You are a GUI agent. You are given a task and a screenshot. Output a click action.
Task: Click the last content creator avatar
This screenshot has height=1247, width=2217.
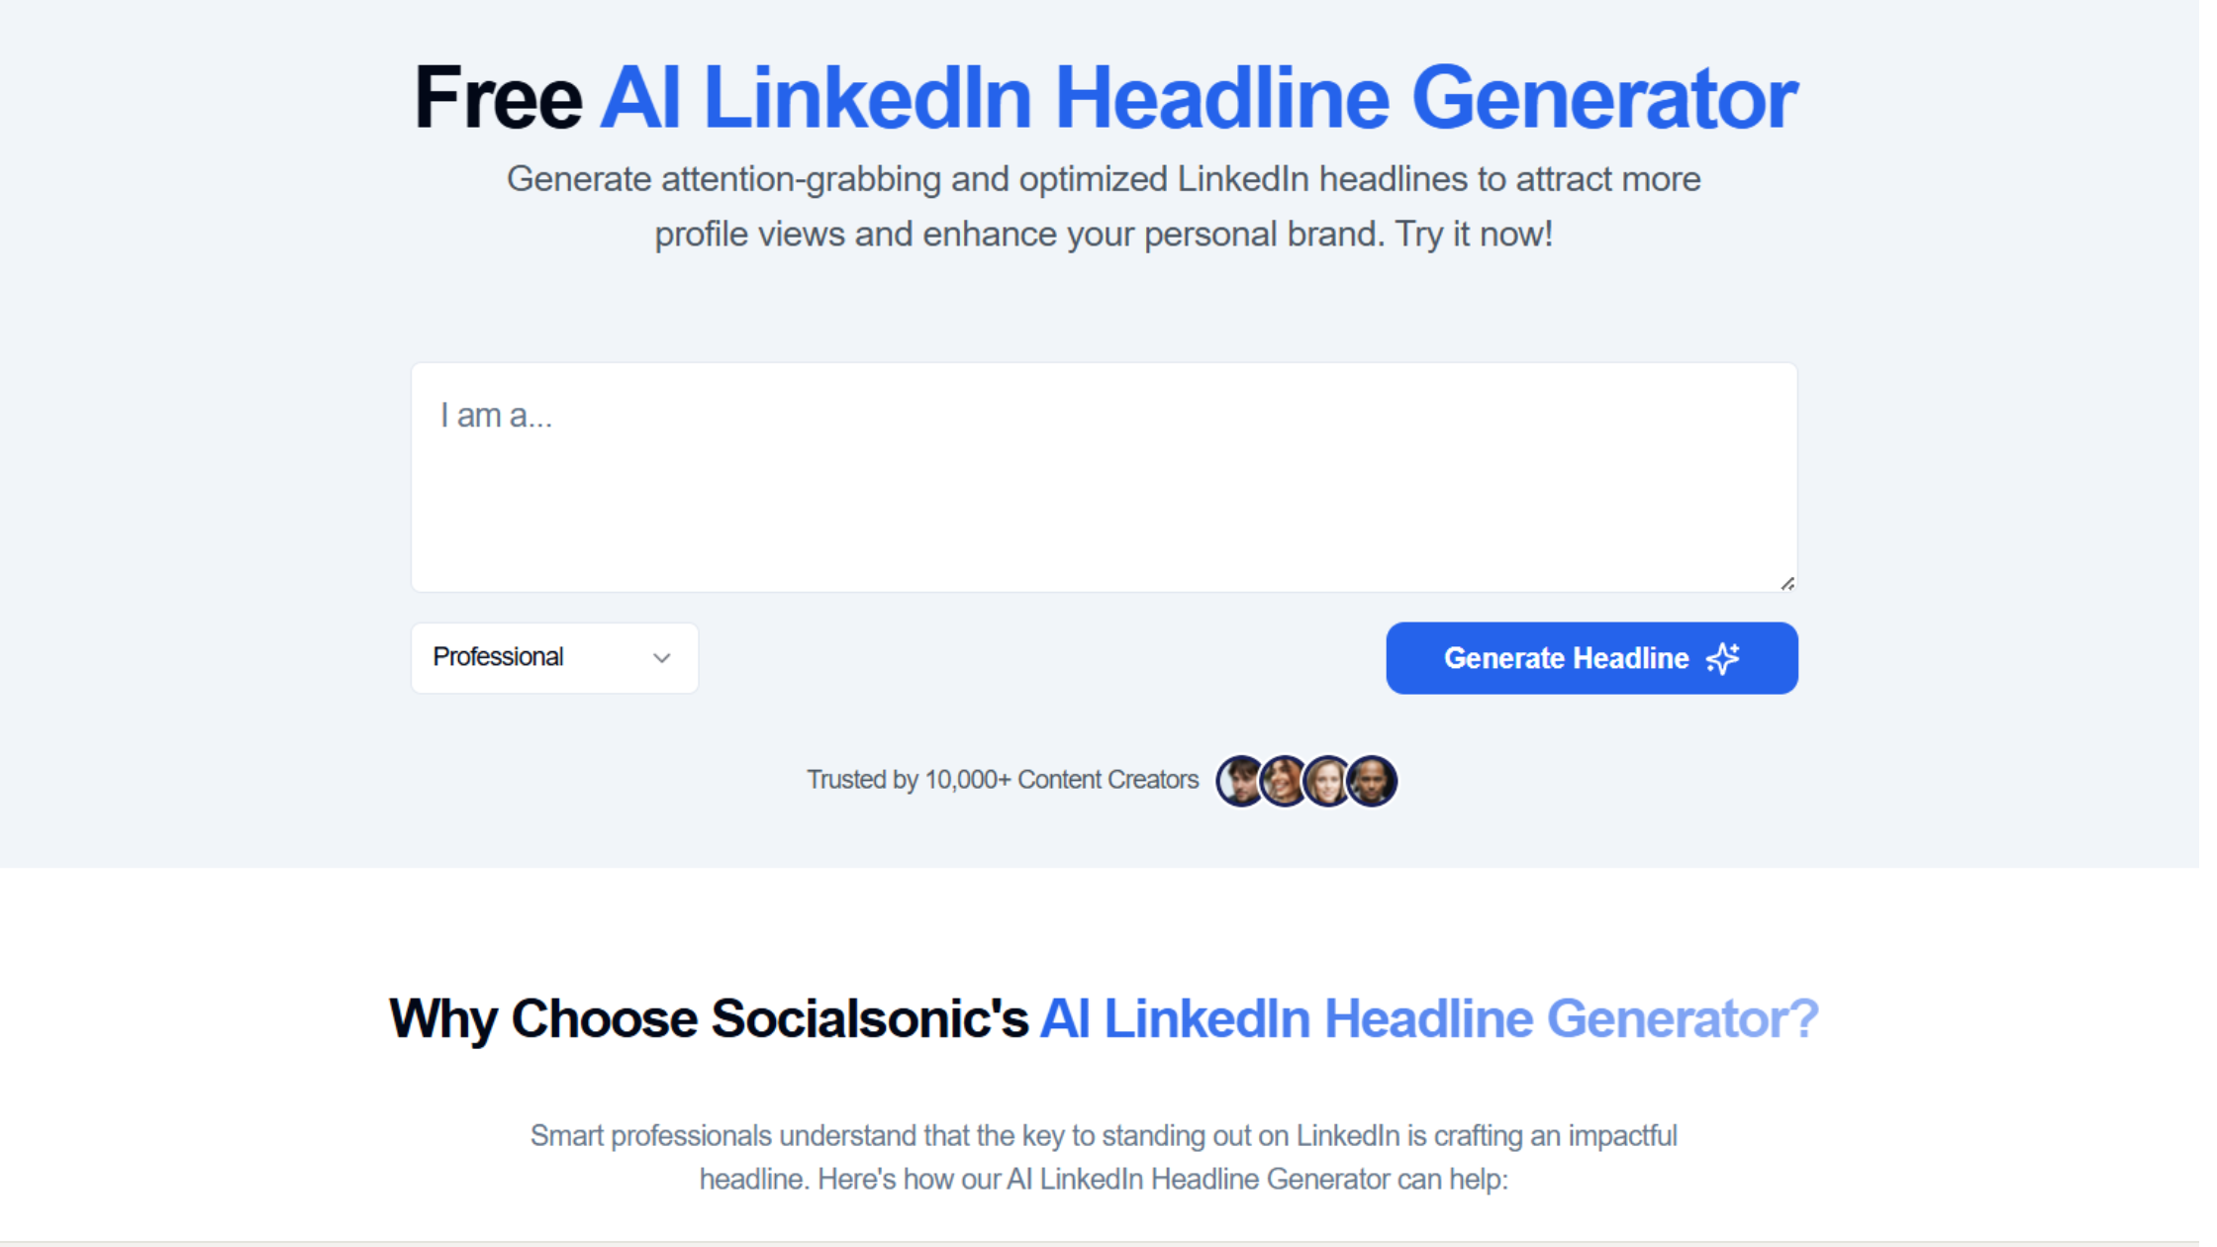(1372, 781)
